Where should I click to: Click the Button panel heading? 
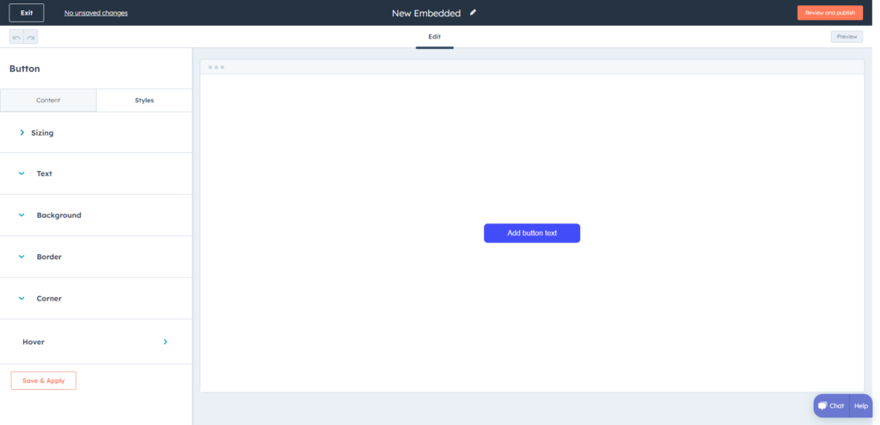coord(25,69)
